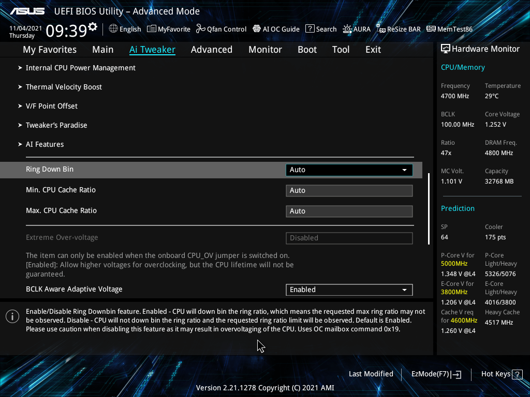Click the MemTest86 memory icon
The height and width of the screenshot is (397, 530).
[x=431, y=29]
